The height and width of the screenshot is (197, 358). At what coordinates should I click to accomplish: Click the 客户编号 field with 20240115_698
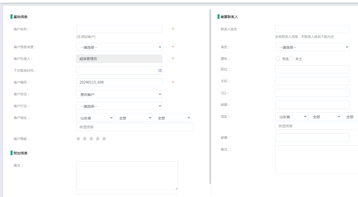tap(119, 82)
